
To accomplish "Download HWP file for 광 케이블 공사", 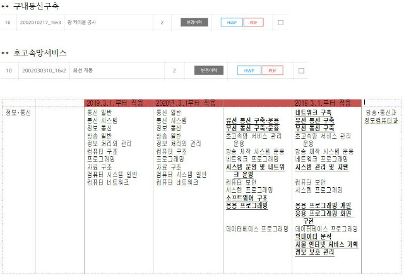I will coord(231,23).
